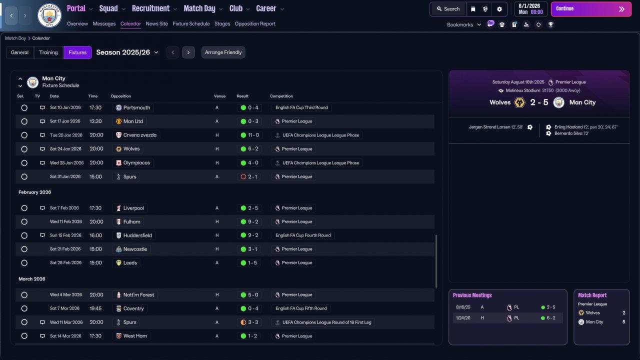
Task: Click the Arrange Friendly button
Action: (x=223, y=52)
